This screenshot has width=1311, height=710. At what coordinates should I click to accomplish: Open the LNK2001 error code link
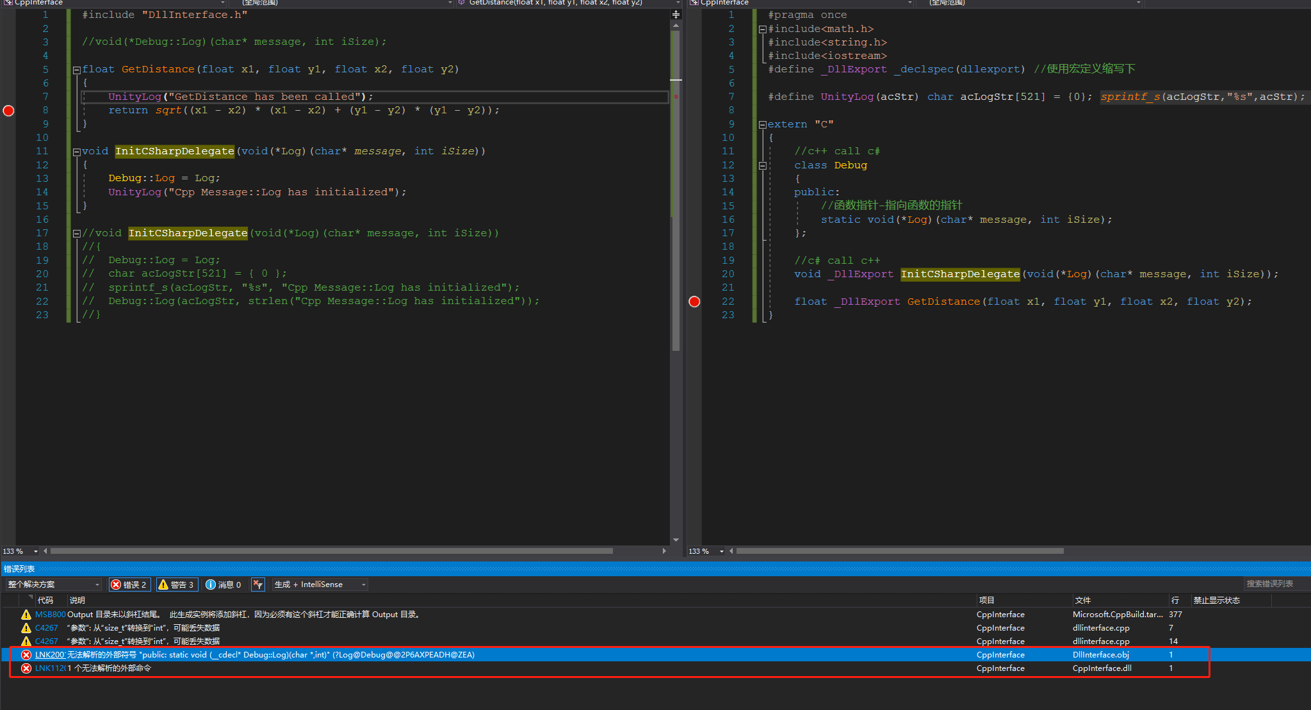(49, 655)
